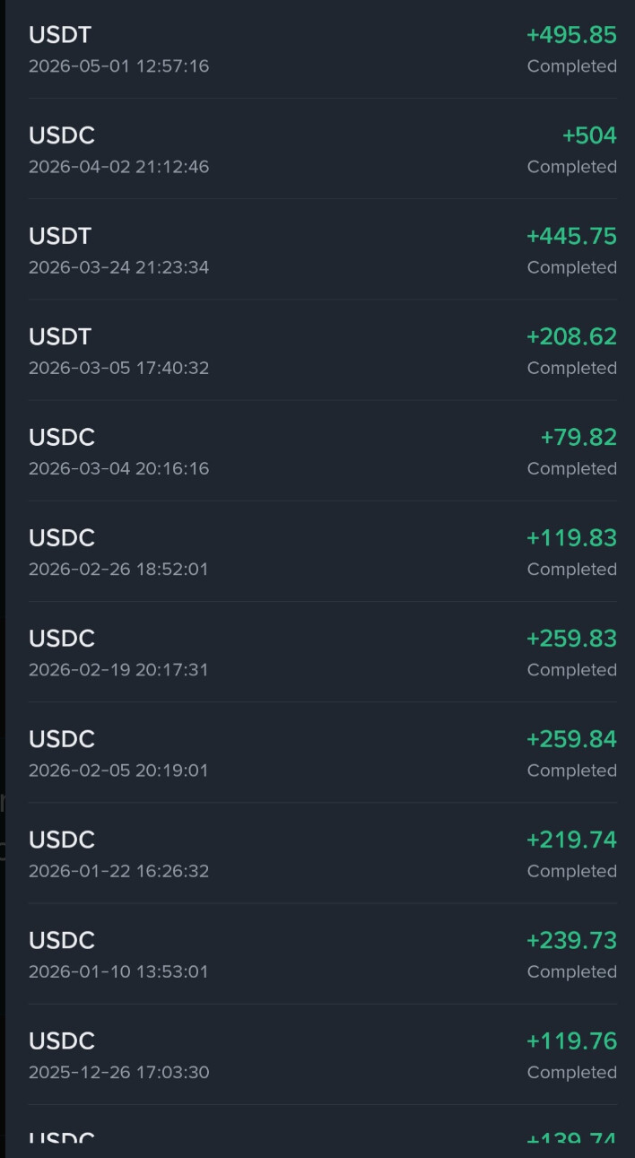This screenshot has width=635, height=1158.
Task: Click Completed status under +119.83
Action: pos(572,569)
